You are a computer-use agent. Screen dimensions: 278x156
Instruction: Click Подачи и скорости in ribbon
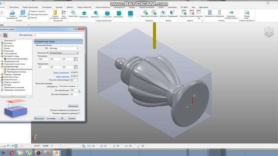36,11
